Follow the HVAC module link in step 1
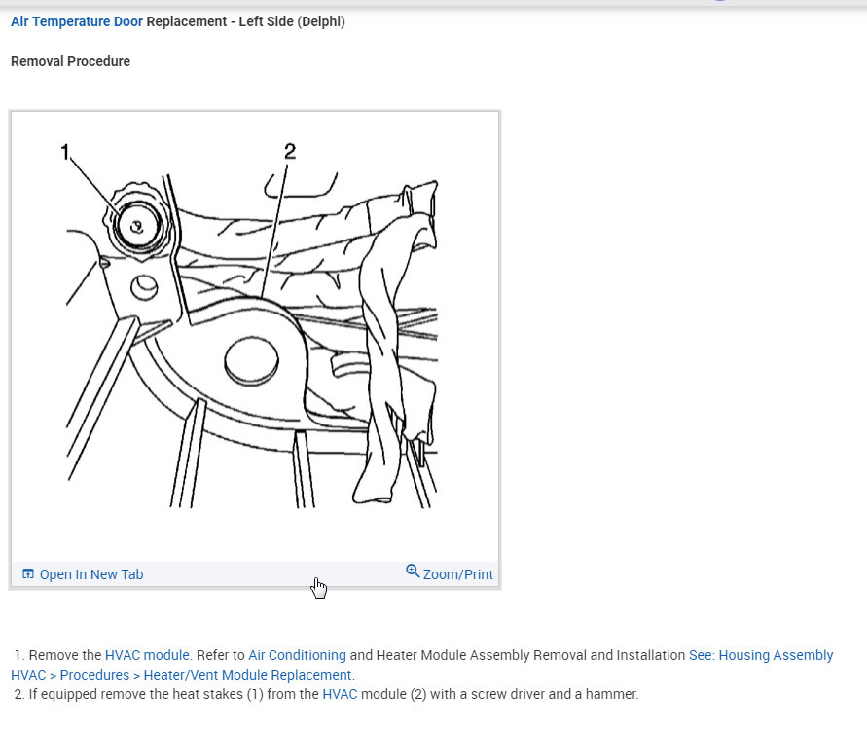The width and height of the screenshot is (867, 738). (x=147, y=655)
